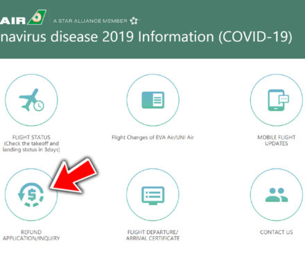This screenshot has width=305, height=257.
Task: Open the Flight Changes card icon
Action: coord(152,100)
